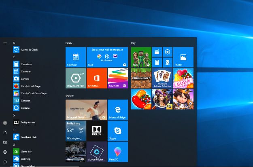Open the Dolby tile
Viewport: 253px width, 167px height.
coord(97,131)
